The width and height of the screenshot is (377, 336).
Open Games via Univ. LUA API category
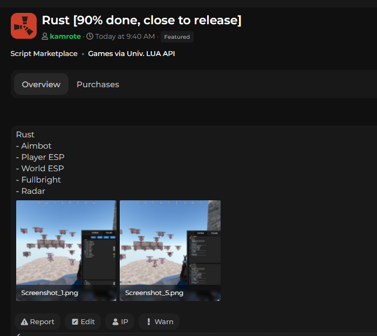pyautogui.click(x=131, y=53)
